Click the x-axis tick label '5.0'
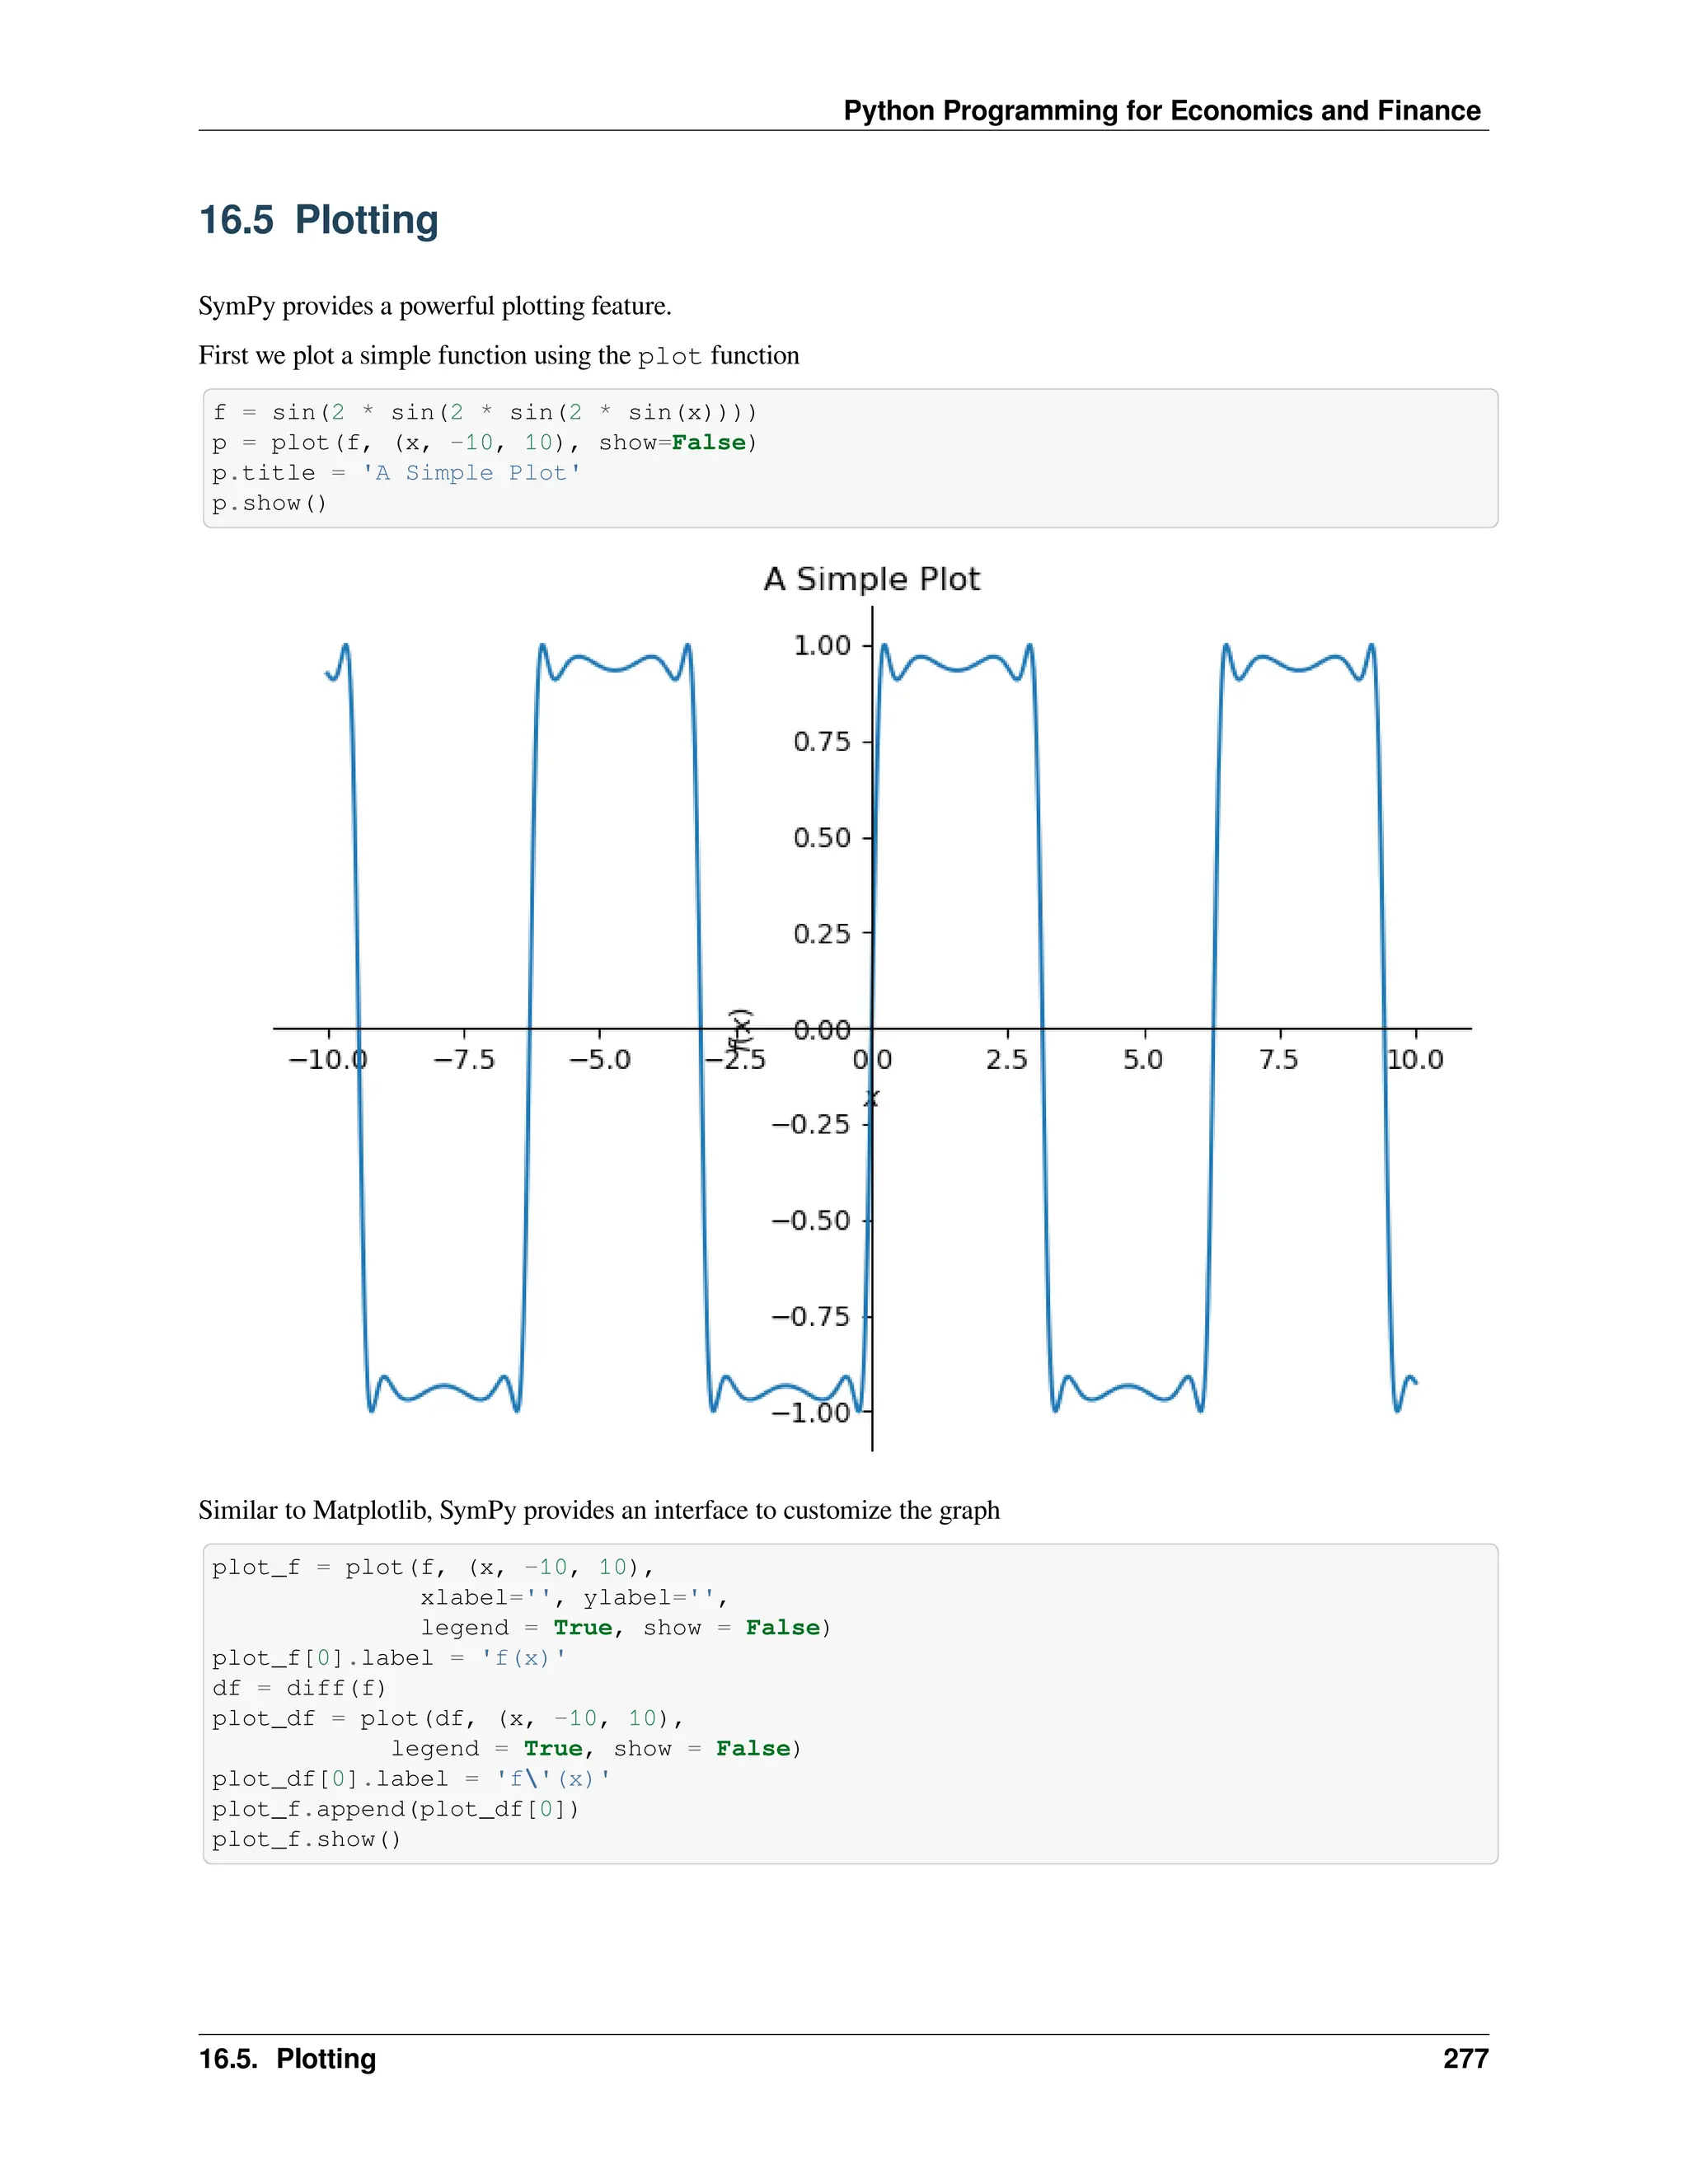 (x=1143, y=1059)
